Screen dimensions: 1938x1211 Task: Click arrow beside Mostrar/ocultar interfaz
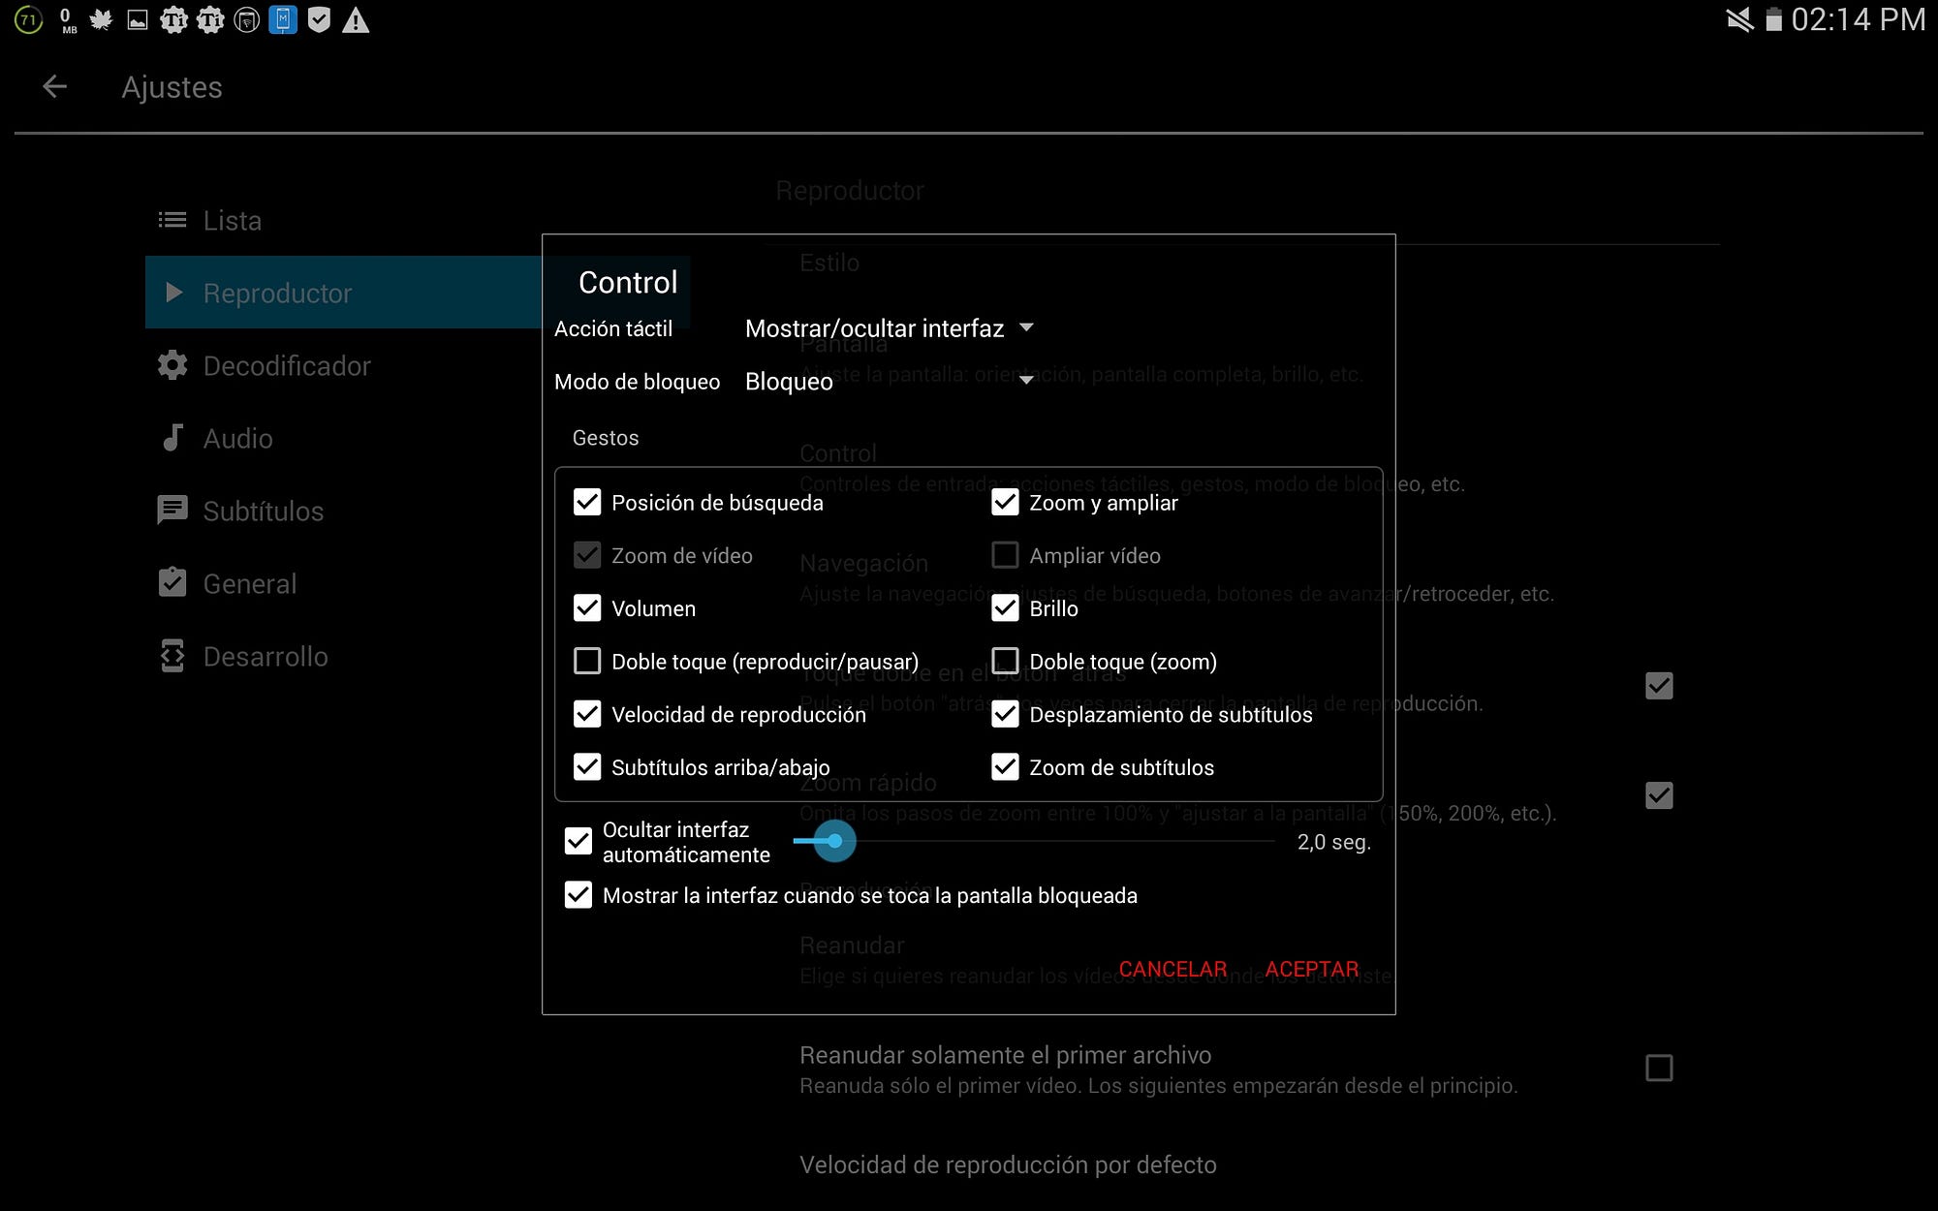pos(1026,327)
